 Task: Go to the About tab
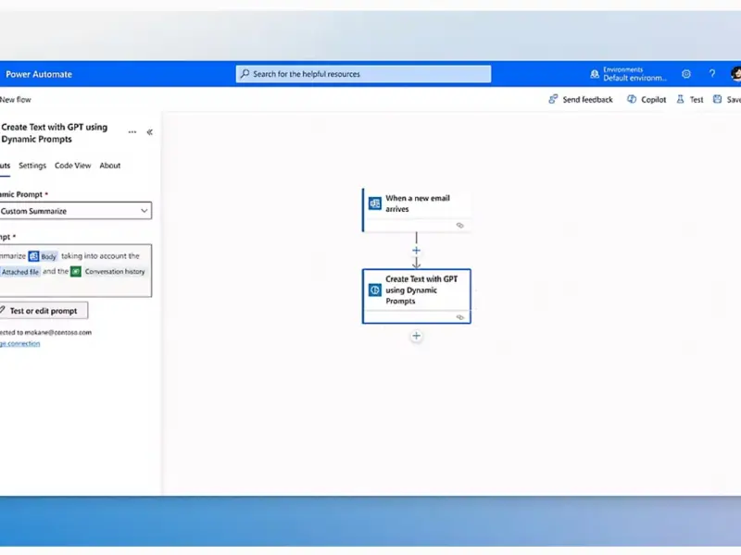tap(110, 166)
